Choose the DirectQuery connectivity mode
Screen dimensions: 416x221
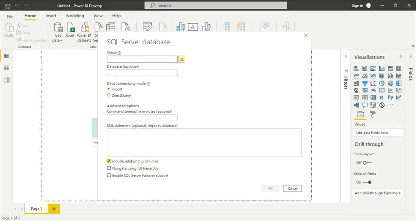click(x=109, y=95)
